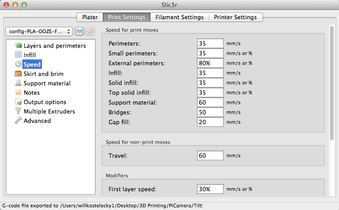Click the Support material icon

tap(18, 83)
